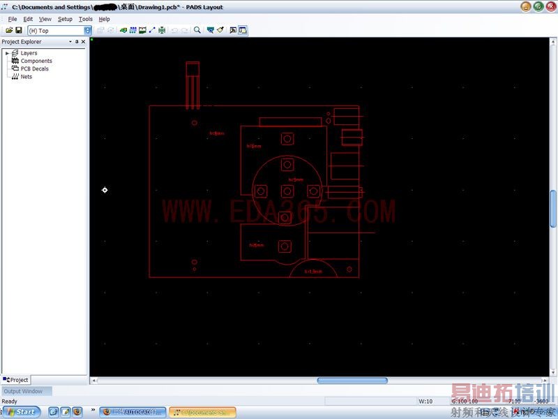Viewport: 558px width, 419px height.
Task: Switch to PADS Layout taskbar button
Action: pyautogui.click(x=202, y=412)
